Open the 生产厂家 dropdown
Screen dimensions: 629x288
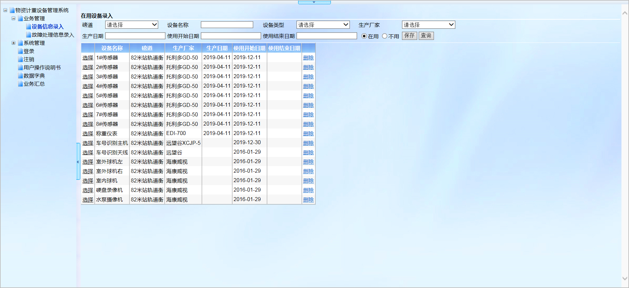point(428,25)
